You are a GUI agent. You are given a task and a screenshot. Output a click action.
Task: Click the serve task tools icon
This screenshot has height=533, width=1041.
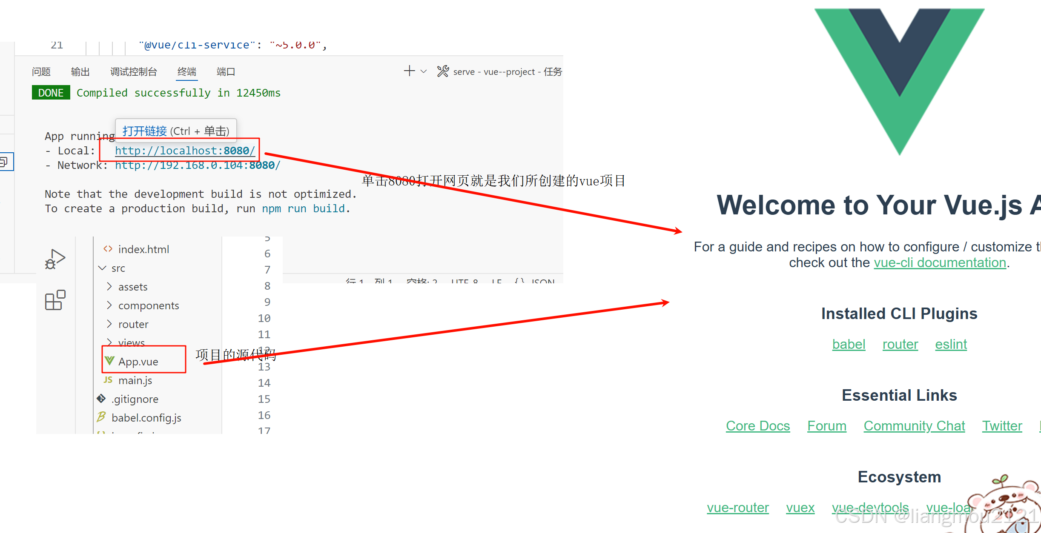click(x=443, y=71)
